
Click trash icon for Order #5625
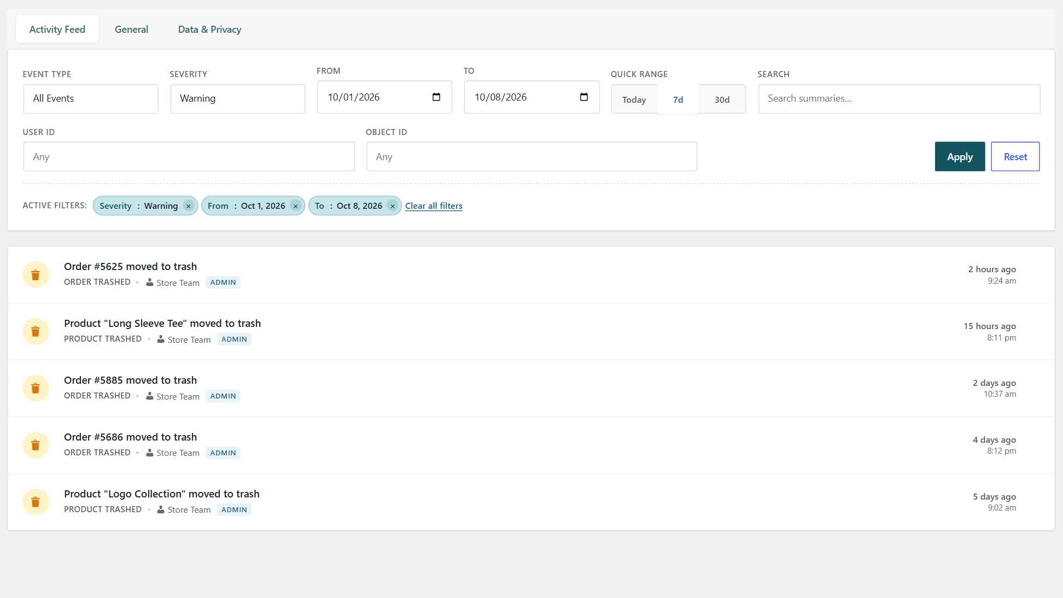tap(36, 274)
